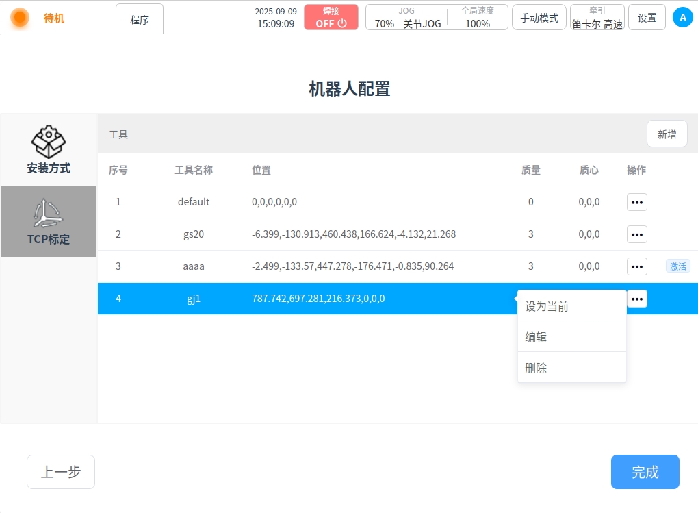Click the orange status indicator icon
This screenshot has height=513, width=698.
20,18
